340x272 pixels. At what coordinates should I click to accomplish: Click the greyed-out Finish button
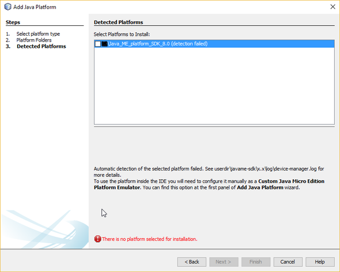click(256, 262)
